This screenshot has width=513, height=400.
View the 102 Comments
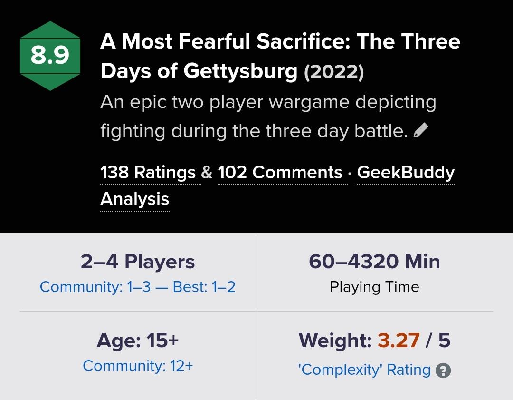280,172
